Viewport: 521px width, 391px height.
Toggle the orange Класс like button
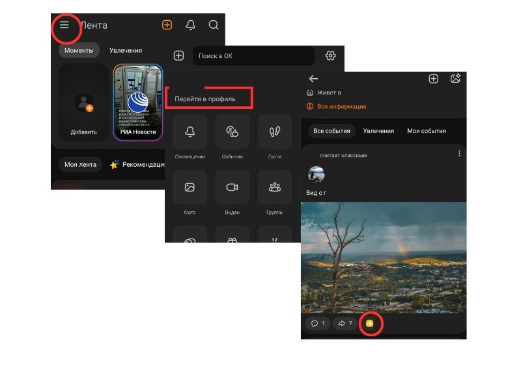(x=369, y=323)
